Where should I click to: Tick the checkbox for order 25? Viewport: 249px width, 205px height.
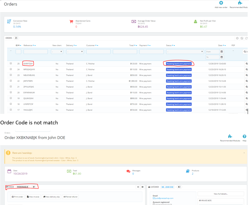coord(11,63)
